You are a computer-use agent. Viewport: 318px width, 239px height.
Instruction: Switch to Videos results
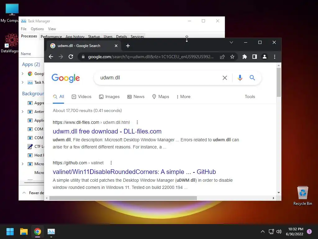82,97
